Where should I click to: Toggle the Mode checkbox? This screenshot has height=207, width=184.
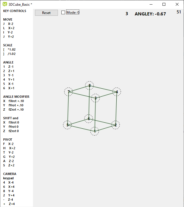coord(63,13)
